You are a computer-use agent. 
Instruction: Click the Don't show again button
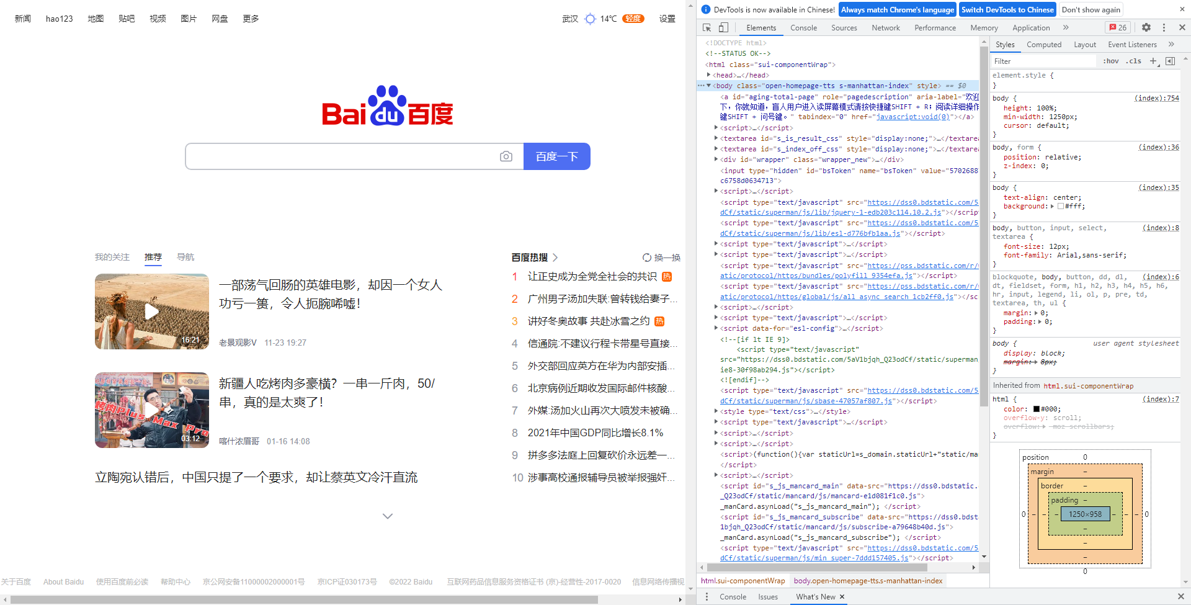click(x=1091, y=10)
